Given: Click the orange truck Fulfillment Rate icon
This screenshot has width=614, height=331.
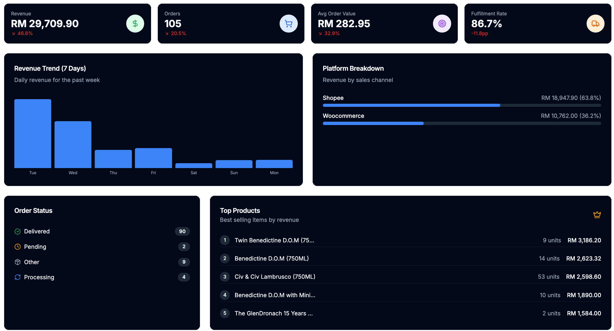Looking at the screenshot, I should 595,24.
